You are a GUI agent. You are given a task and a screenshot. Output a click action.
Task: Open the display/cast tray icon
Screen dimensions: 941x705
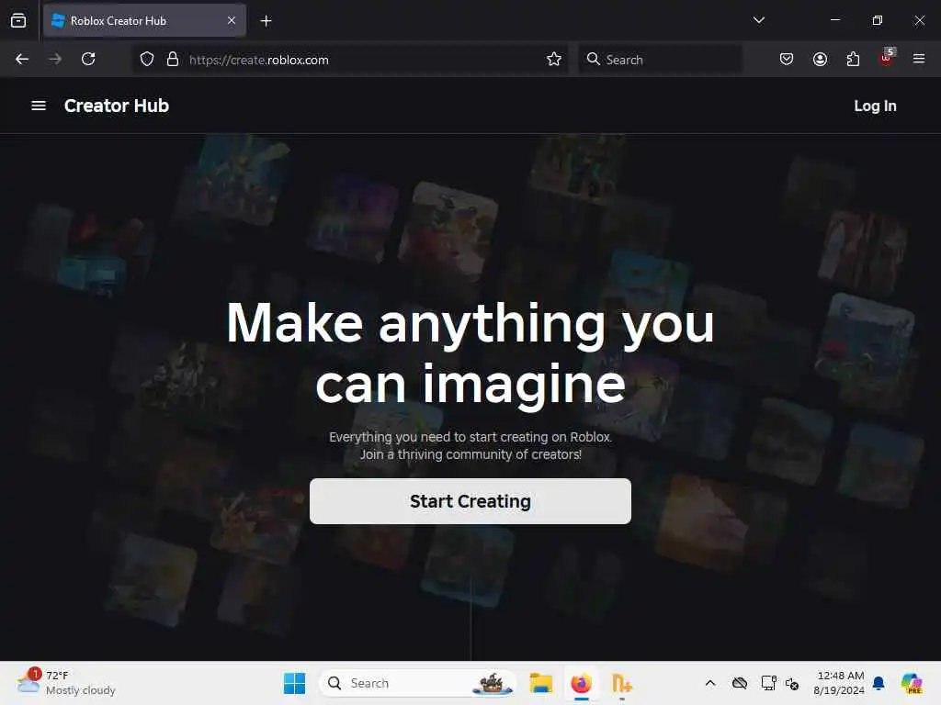[768, 683]
